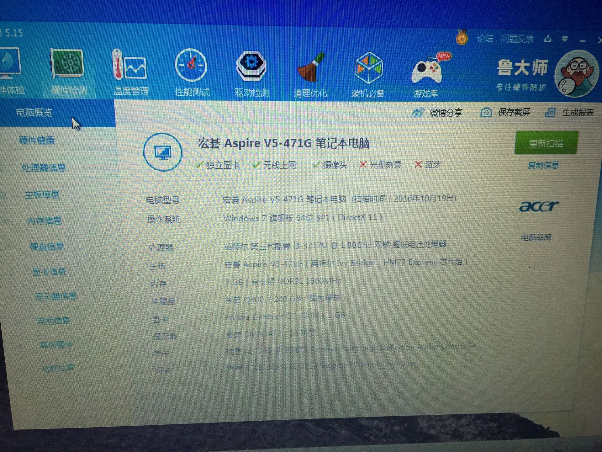Screen dimensions: 602x452
Task: Click the 显卡 row label
Action: coord(161,319)
